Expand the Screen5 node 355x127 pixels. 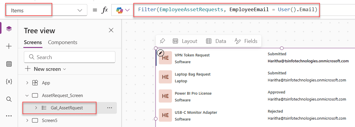tap(27, 120)
